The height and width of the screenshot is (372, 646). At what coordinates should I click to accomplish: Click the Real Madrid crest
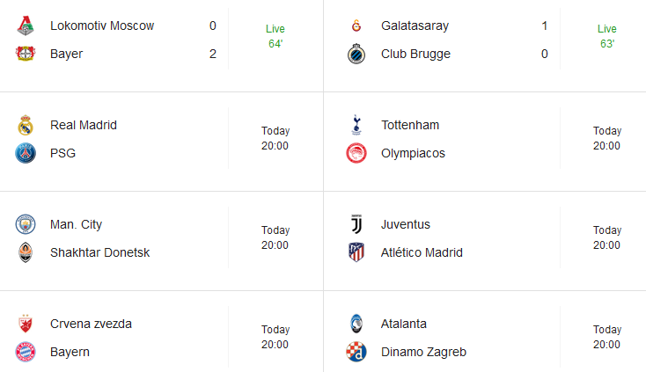(x=26, y=125)
